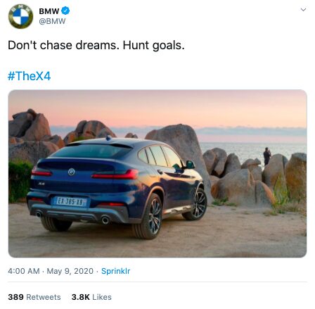
Task: Select the tweet text "Don't chase dreams"
Action: click(x=62, y=45)
